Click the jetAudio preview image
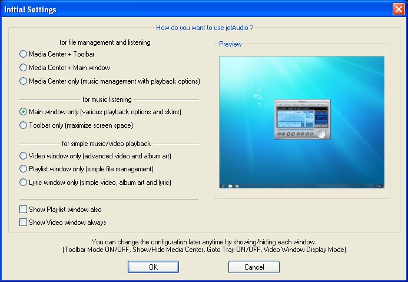Image resolution: width=408 pixels, height=282 pixels. click(302, 122)
